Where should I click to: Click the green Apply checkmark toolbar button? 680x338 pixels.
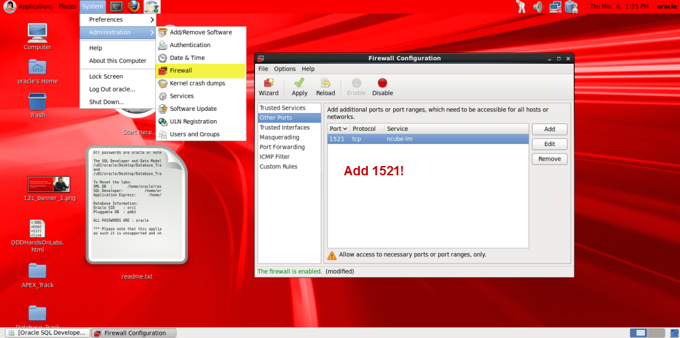pos(299,87)
